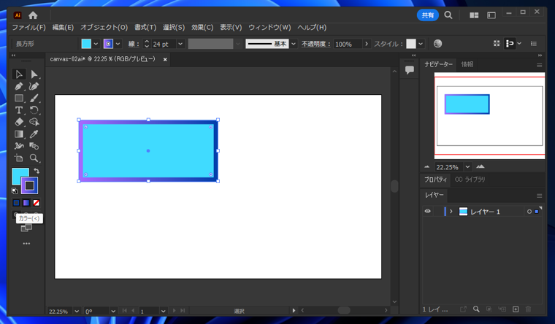
Task: Hide Layer 1 with the eye icon
Action: click(x=428, y=211)
